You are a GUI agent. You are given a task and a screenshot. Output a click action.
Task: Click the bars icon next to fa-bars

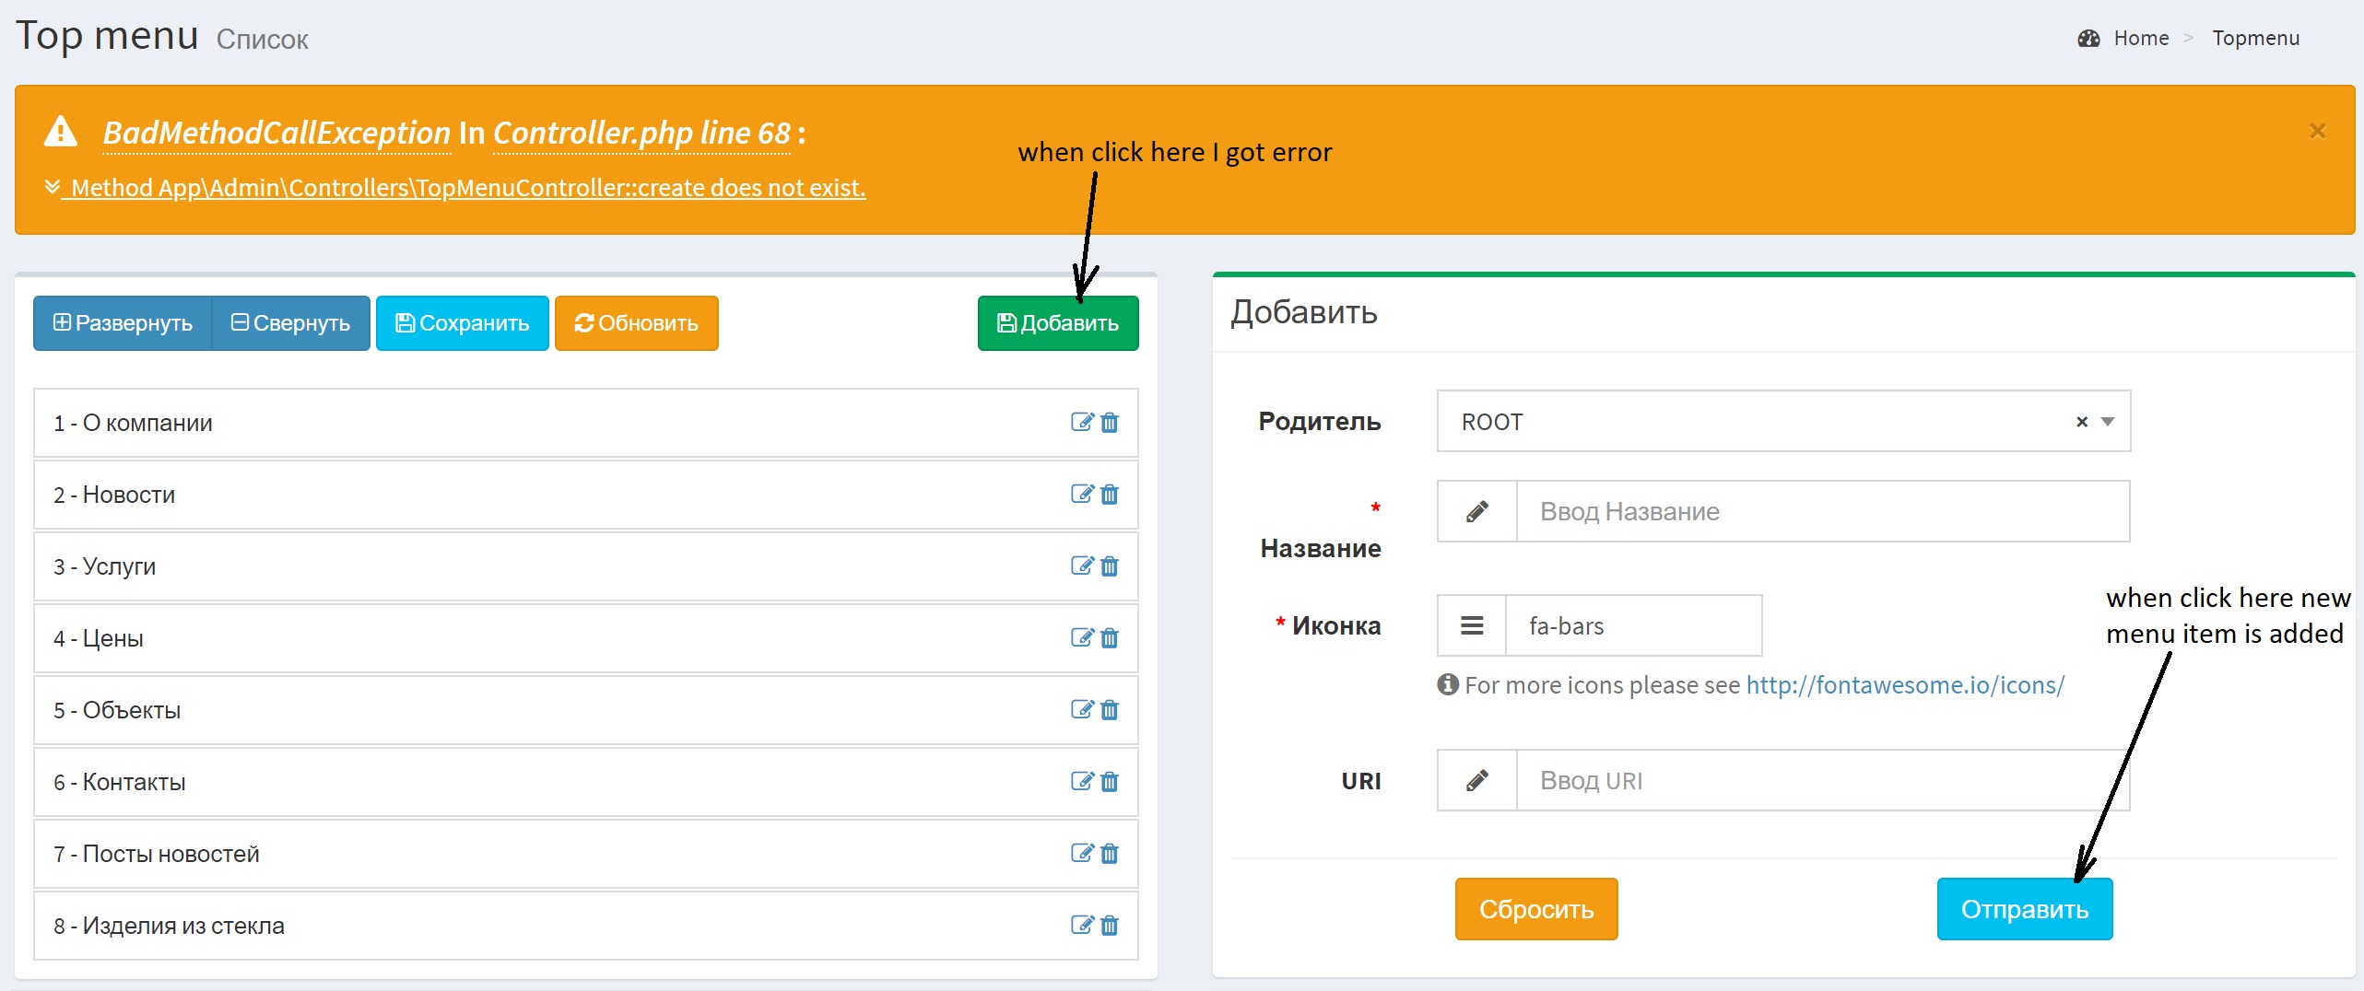1470,625
